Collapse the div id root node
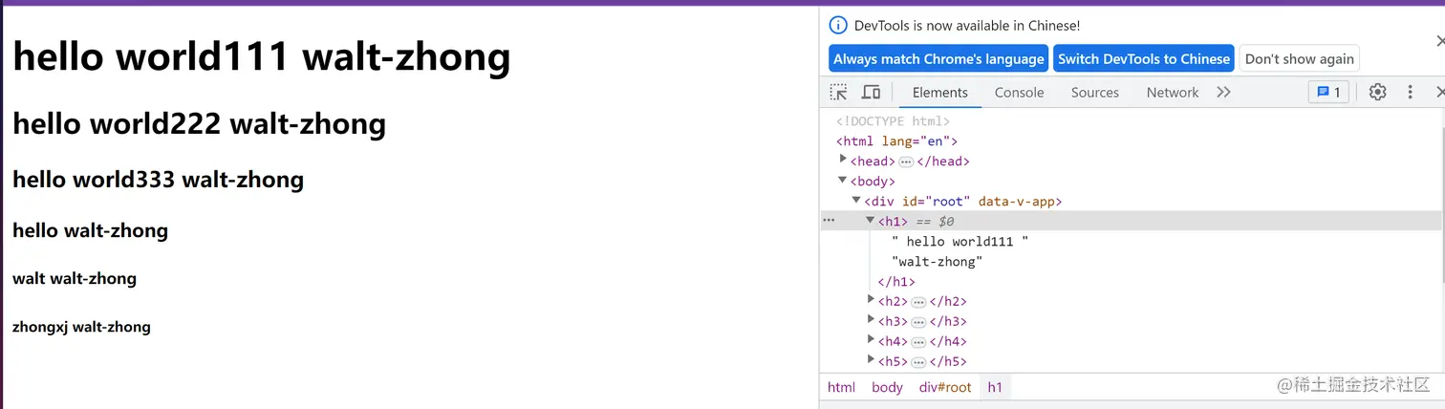 (857, 201)
